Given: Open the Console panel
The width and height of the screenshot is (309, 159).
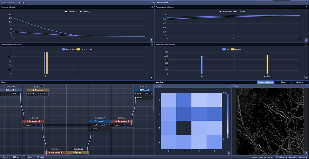Looking at the screenshot, I should point(292,157).
